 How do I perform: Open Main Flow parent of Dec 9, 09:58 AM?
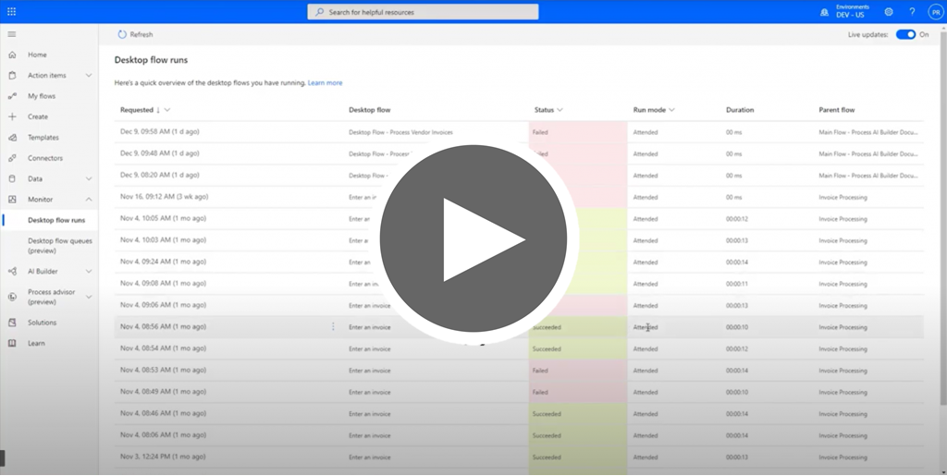[868, 132]
